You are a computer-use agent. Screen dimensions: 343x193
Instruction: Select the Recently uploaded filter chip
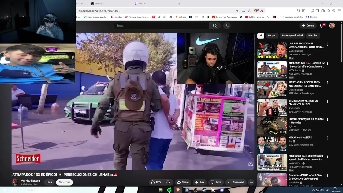point(292,35)
